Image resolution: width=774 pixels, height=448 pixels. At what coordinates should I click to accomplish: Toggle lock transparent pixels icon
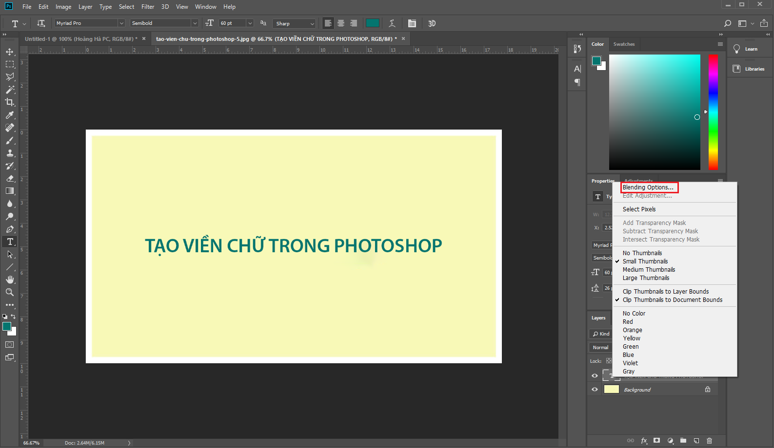[609, 361]
